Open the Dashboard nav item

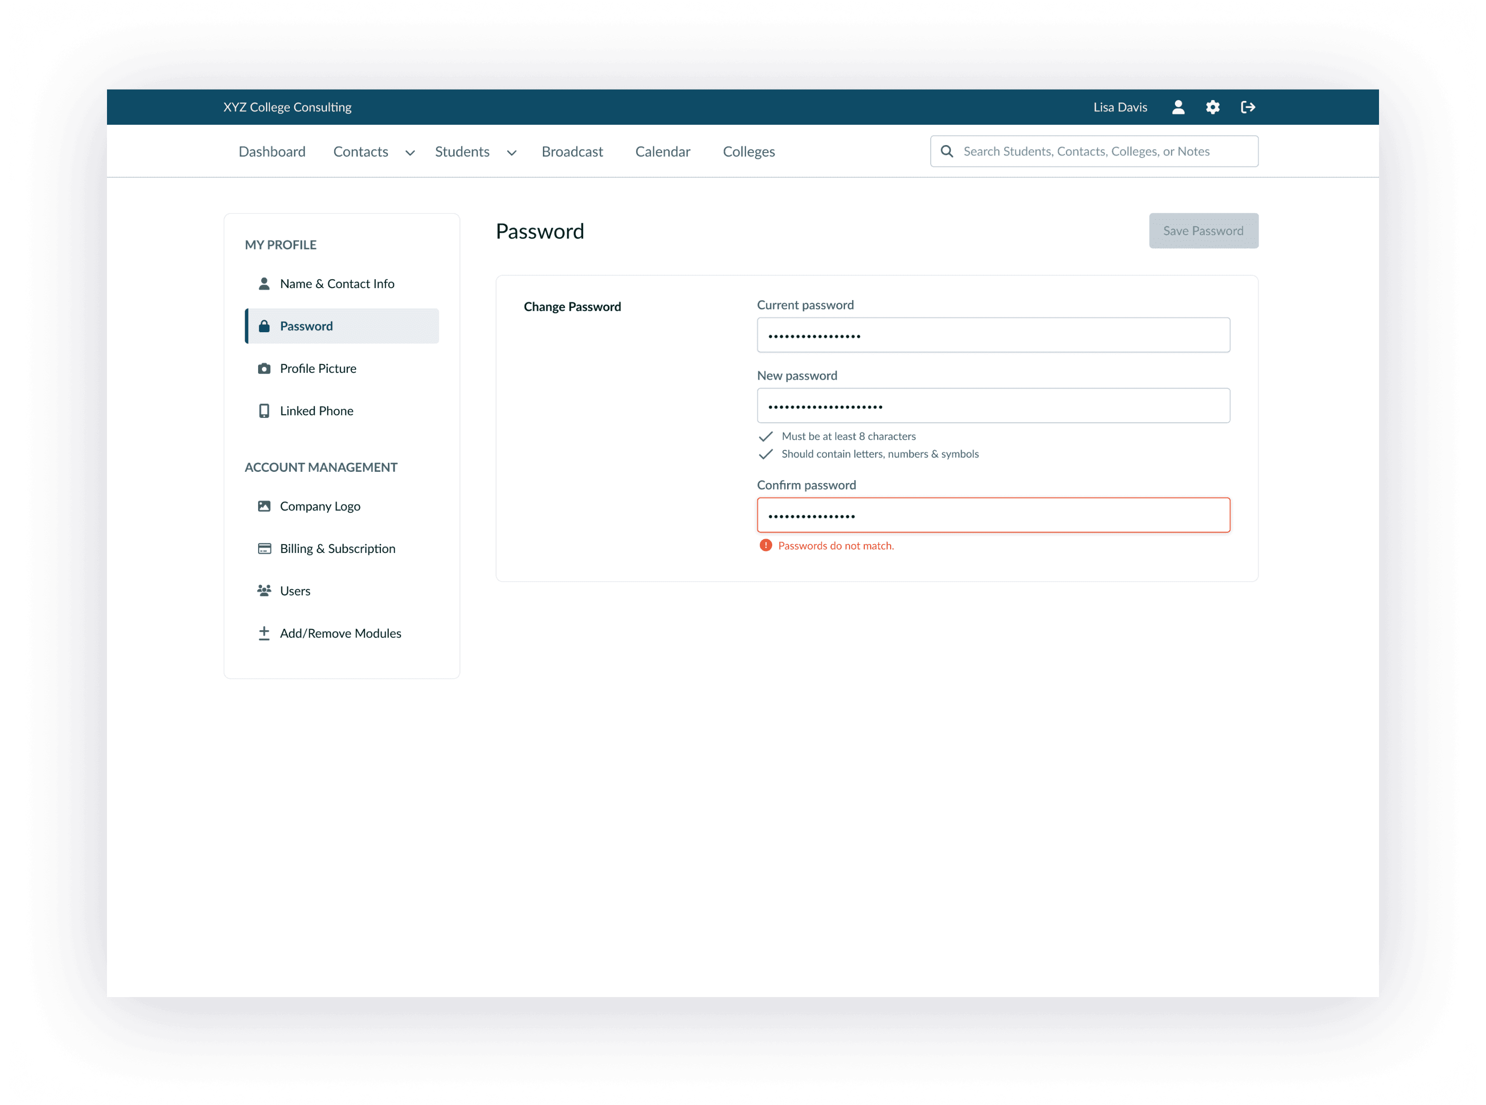(271, 152)
